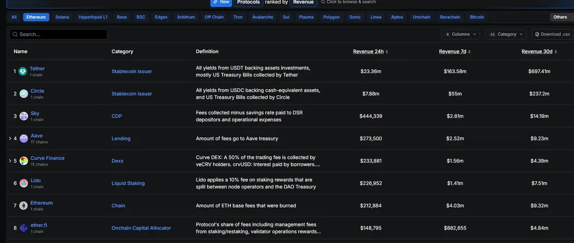Screen dimensions: 574x243
Task: Switch to the Unichain chain tab
Action: coord(421,17)
